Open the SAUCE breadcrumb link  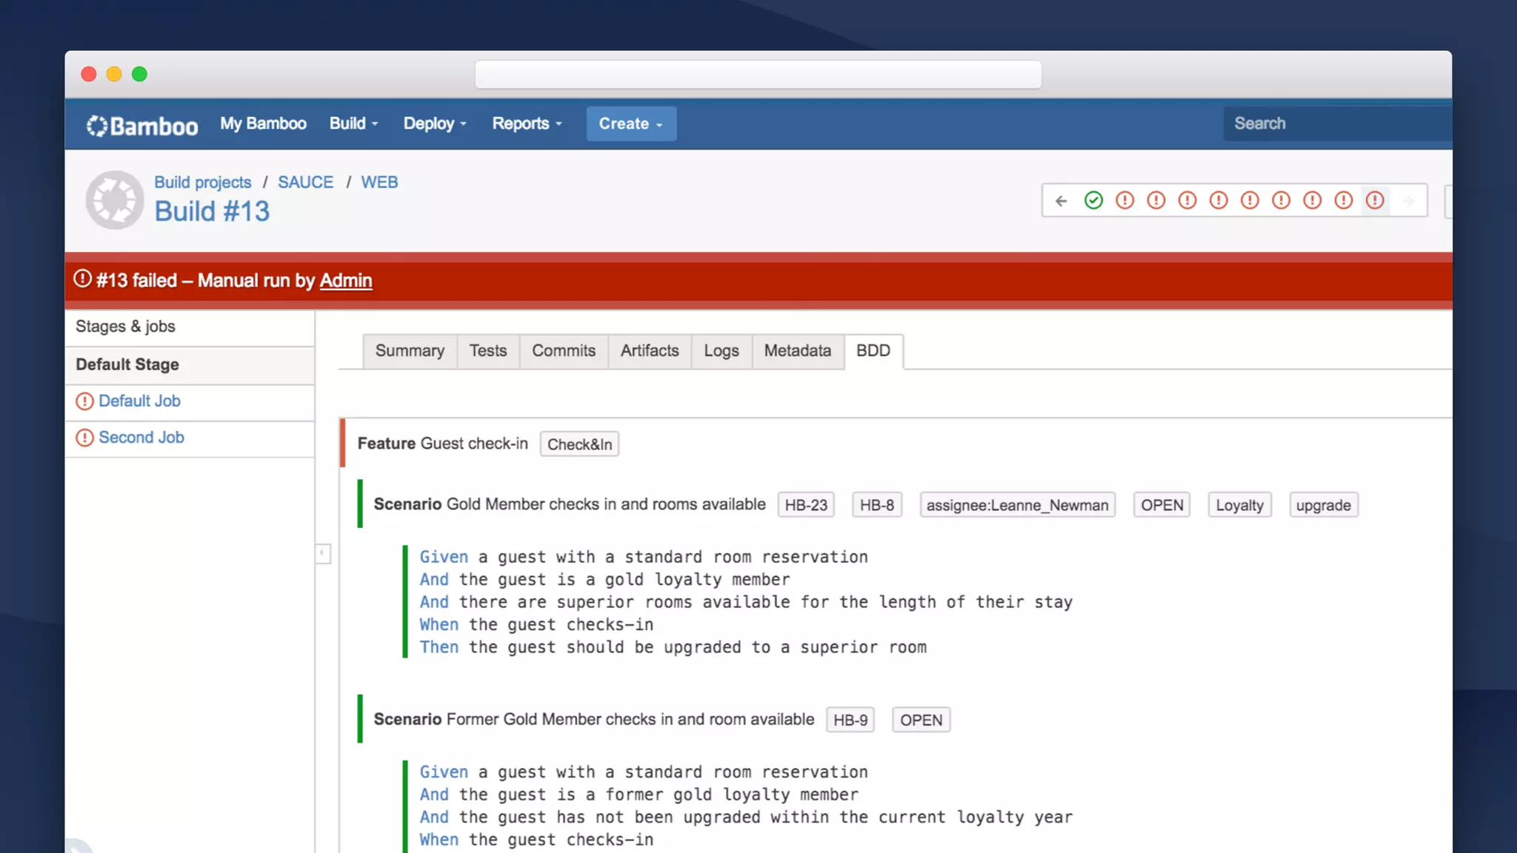[x=305, y=182]
